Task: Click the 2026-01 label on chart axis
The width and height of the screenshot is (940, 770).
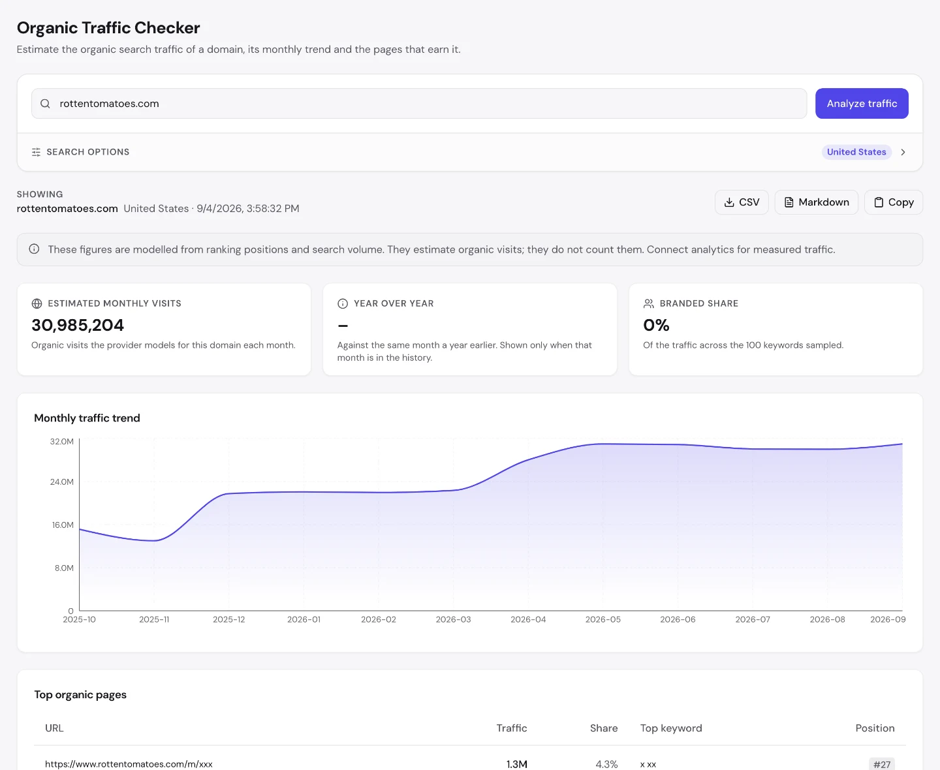Action: pos(304,619)
